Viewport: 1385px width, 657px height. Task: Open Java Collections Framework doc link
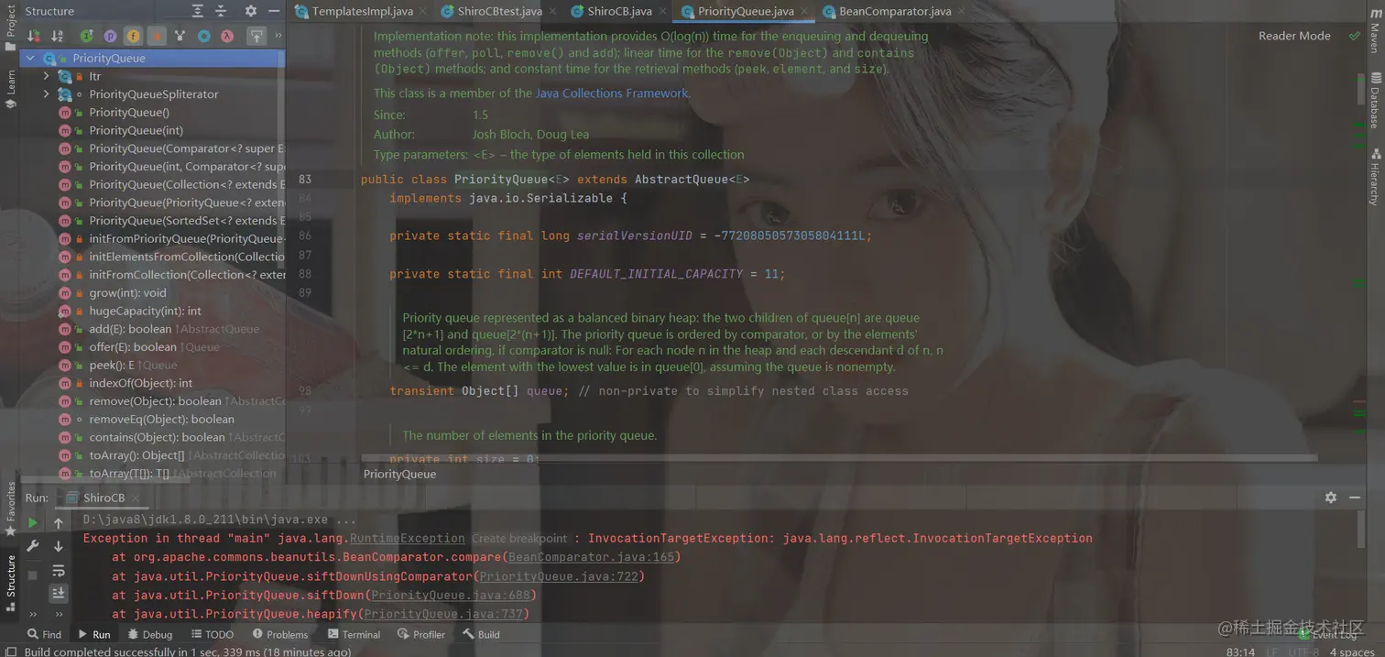point(612,93)
